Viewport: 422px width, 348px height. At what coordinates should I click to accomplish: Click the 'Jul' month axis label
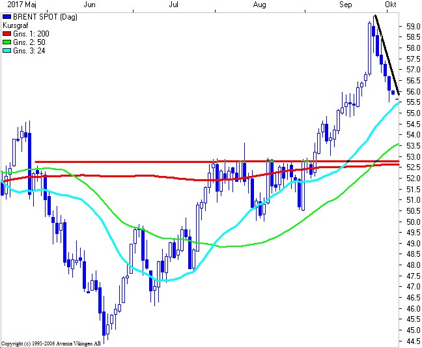(x=174, y=5)
